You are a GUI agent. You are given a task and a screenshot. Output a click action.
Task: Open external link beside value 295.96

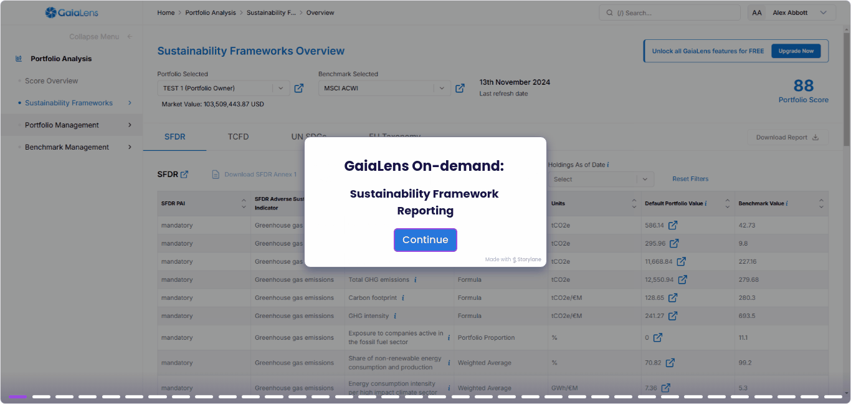[x=674, y=243]
